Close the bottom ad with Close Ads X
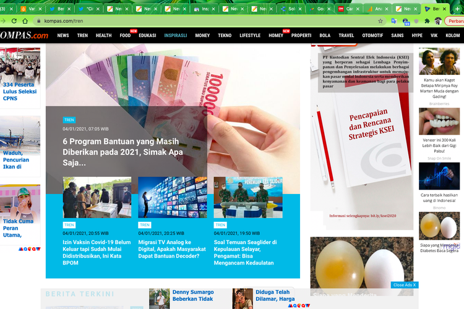 tap(405, 285)
